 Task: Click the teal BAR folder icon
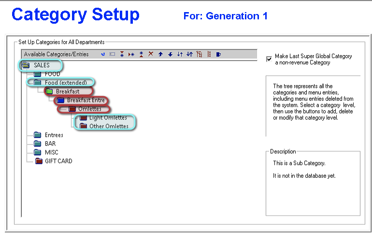[38, 144]
